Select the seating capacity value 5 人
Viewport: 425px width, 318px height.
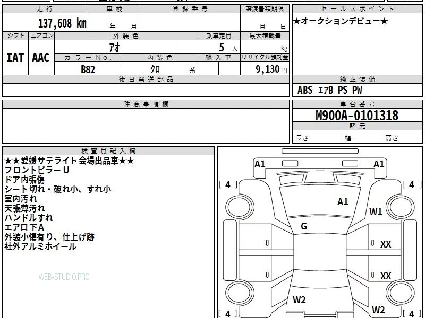pyautogui.click(x=228, y=48)
